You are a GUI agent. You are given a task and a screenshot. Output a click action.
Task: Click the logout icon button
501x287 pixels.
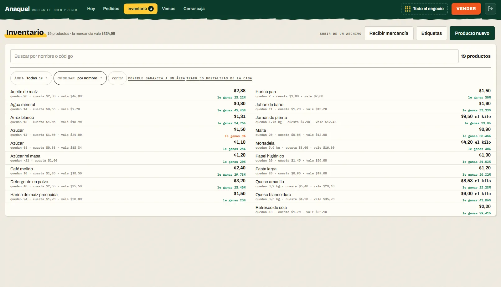coord(490,9)
